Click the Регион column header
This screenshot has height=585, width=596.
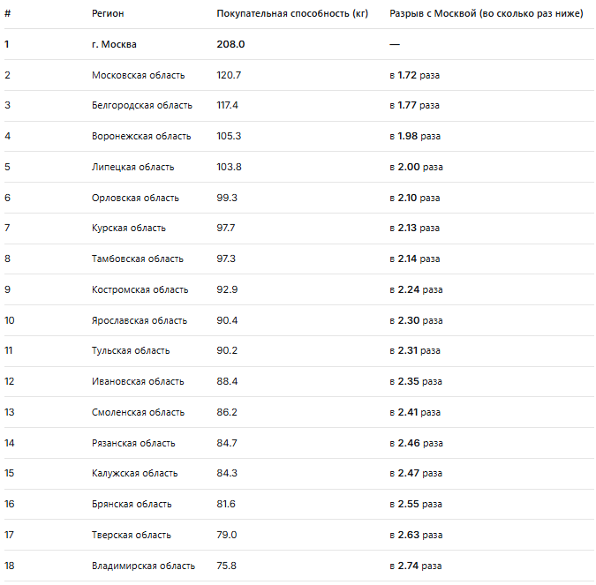108,14
